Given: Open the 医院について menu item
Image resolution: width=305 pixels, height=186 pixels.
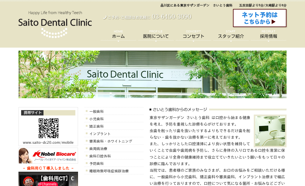Looking at the screenshot, I should [x=156, y=35].
